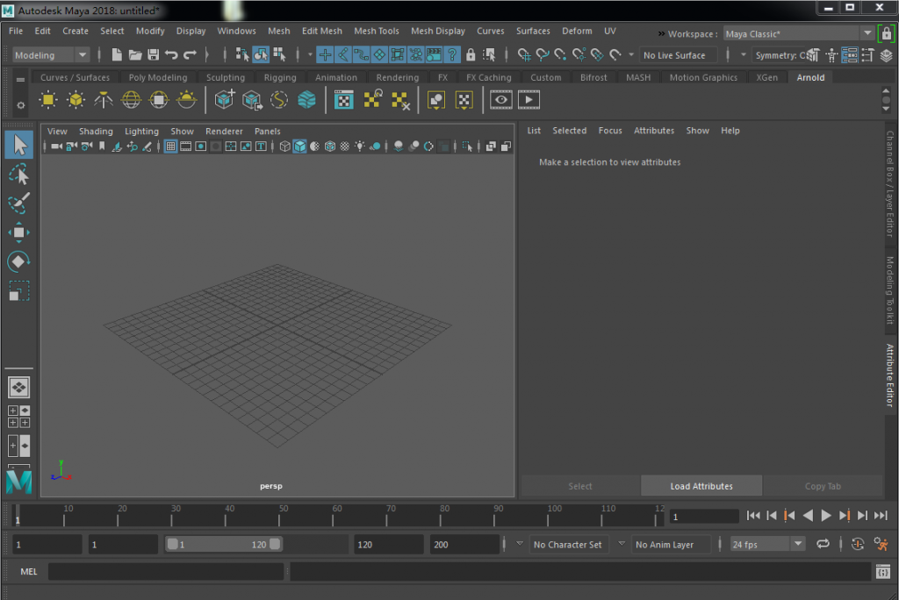Click the Undo arrow icon

171,55
